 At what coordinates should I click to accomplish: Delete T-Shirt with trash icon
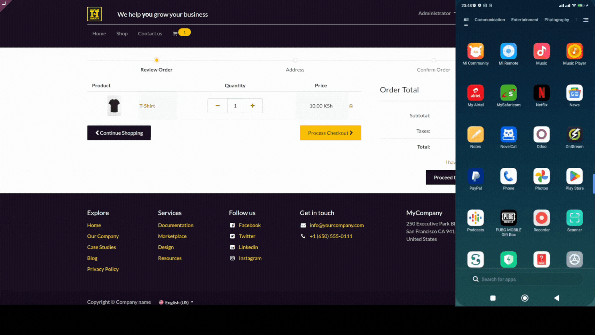click(351, 106)
